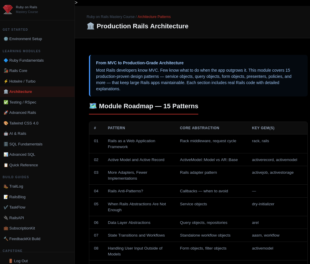310x264 pixels.
Task: Select the Hotwire / Turbo module
Action: click(37, 81)
